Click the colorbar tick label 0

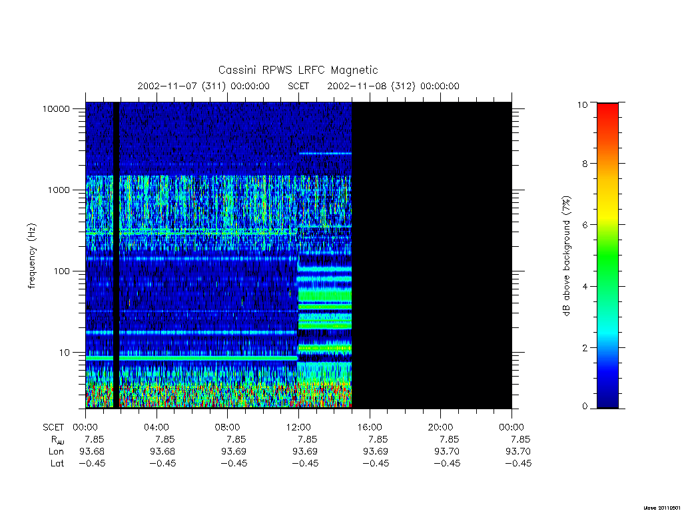click(x=585, y=407)
